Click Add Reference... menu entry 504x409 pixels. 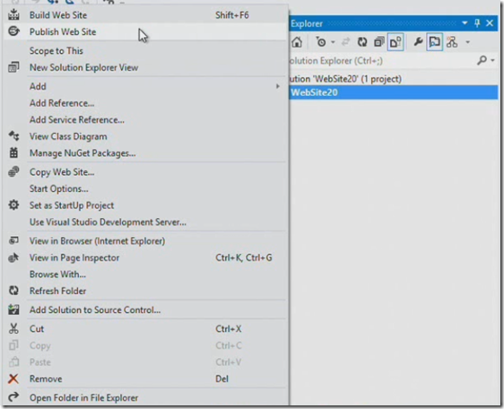(x=144, y=103)
